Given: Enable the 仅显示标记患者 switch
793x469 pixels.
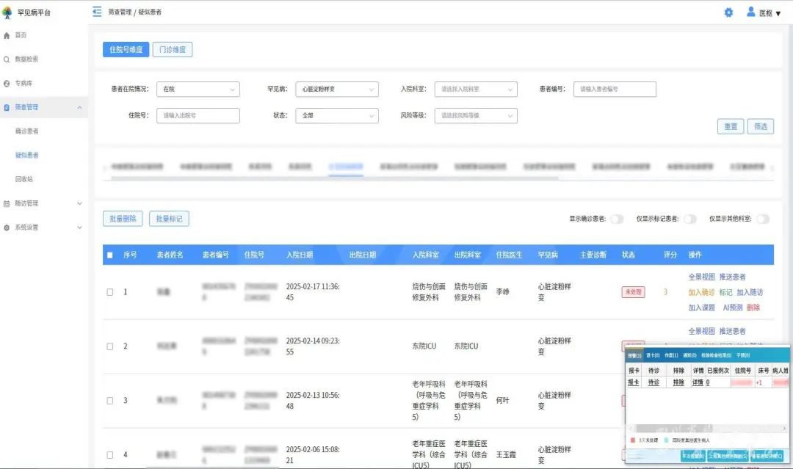Looking at the screenshot, I should coord(689,219).
